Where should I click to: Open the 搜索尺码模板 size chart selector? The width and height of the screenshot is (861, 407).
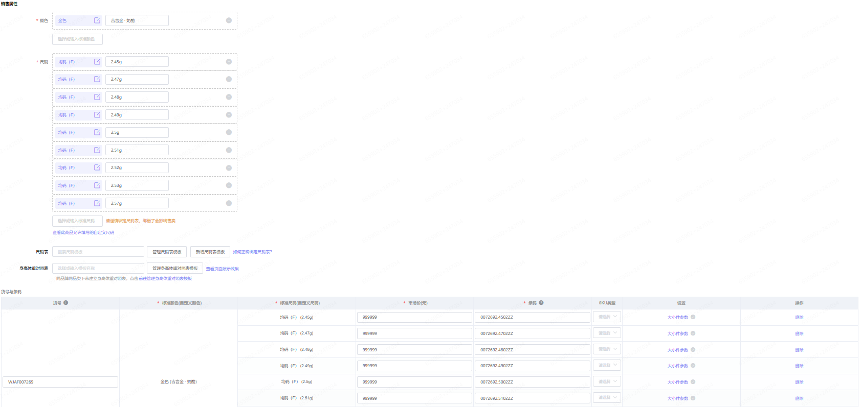coord(98,252)
